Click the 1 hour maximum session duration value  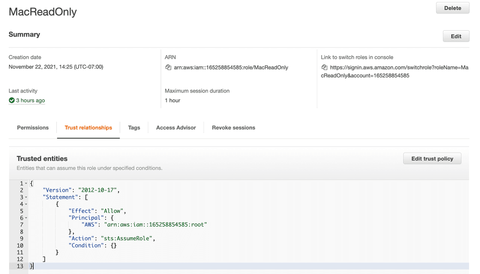172,101
